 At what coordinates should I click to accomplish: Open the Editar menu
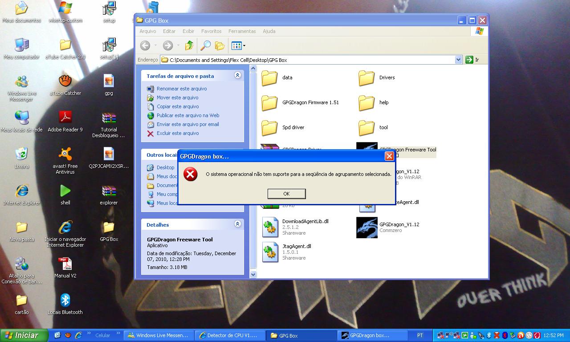(x=169, y=31)
